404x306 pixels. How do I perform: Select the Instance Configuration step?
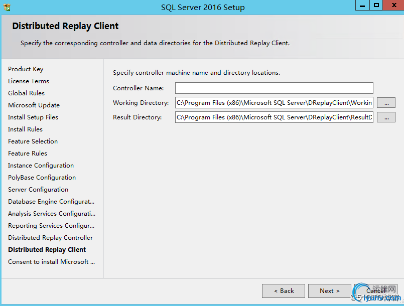pyautogui.click(x=41, y=166)
